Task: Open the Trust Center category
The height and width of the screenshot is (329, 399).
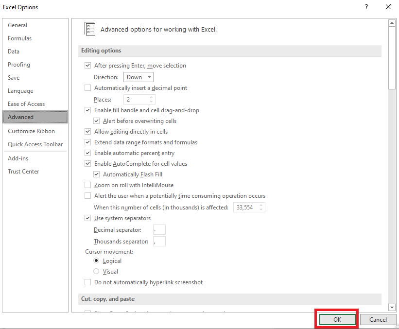Action: pos(35,172)
